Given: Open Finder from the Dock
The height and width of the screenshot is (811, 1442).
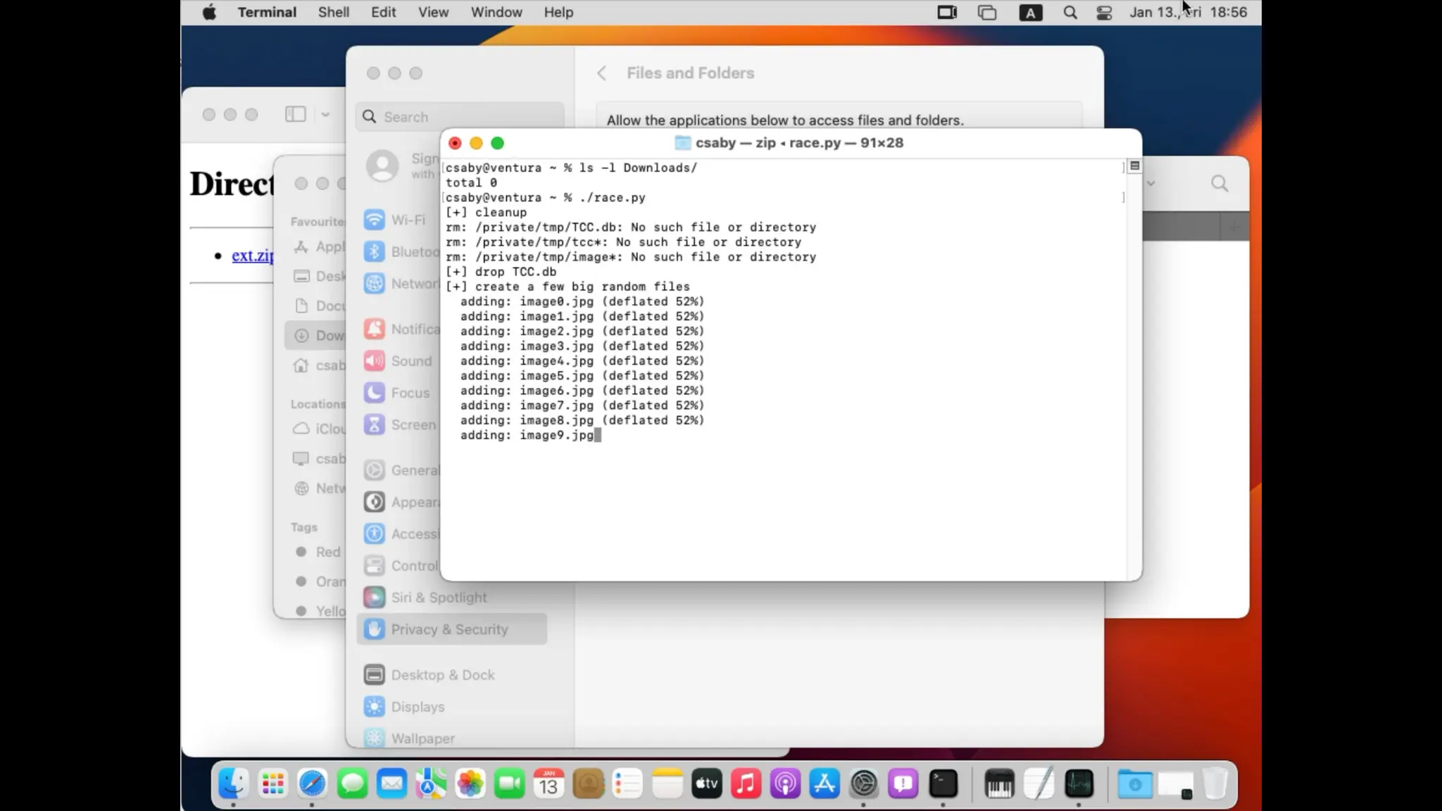Looking at the screenshot, I should [233, 784].
